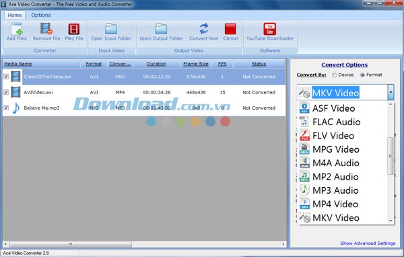Choose FLV Video from the list
Image resolution: width=404 pixels, height=257 pixels.
[333, 135]
